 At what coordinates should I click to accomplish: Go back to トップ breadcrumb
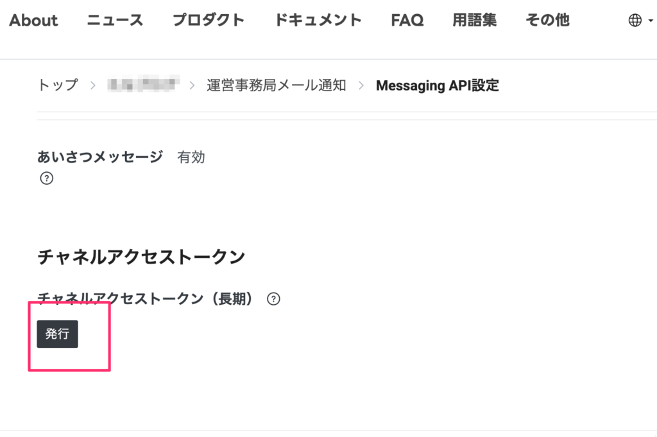tap(58, 85)
